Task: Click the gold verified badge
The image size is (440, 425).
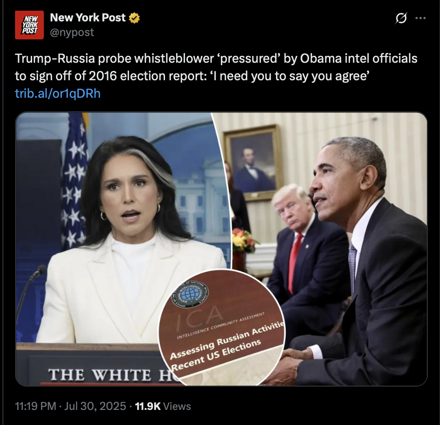Action: coord(134,18)
